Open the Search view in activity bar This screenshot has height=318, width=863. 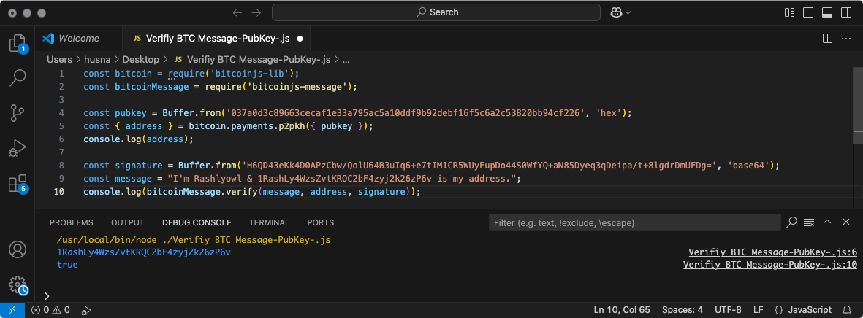pos(18,78)
